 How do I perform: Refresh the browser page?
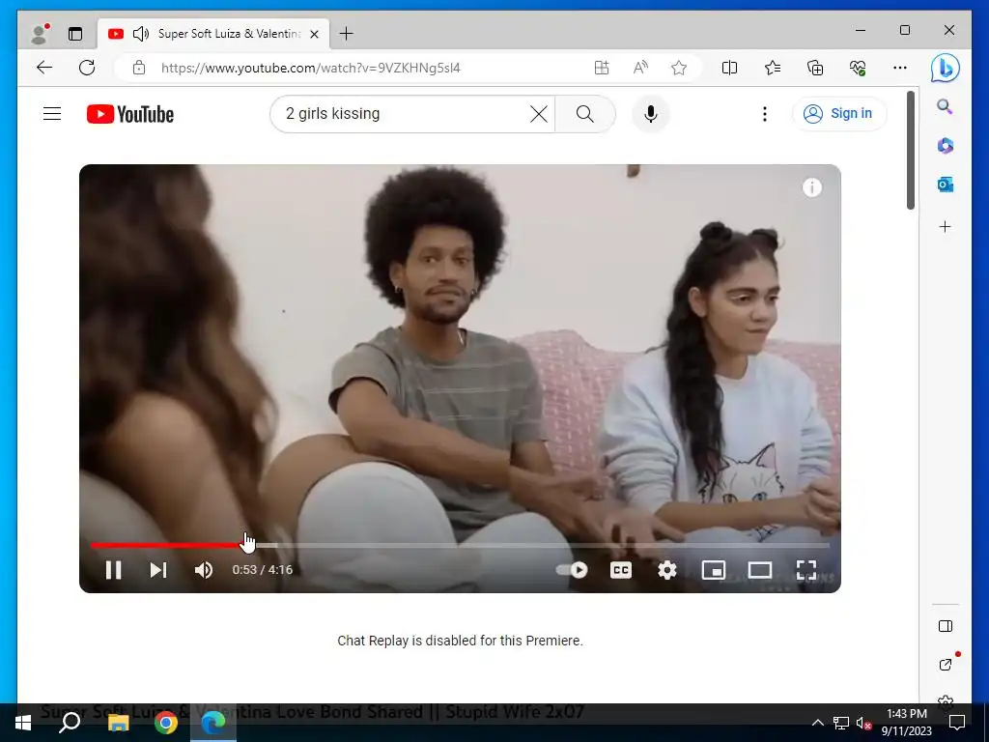tap(87, 68)
